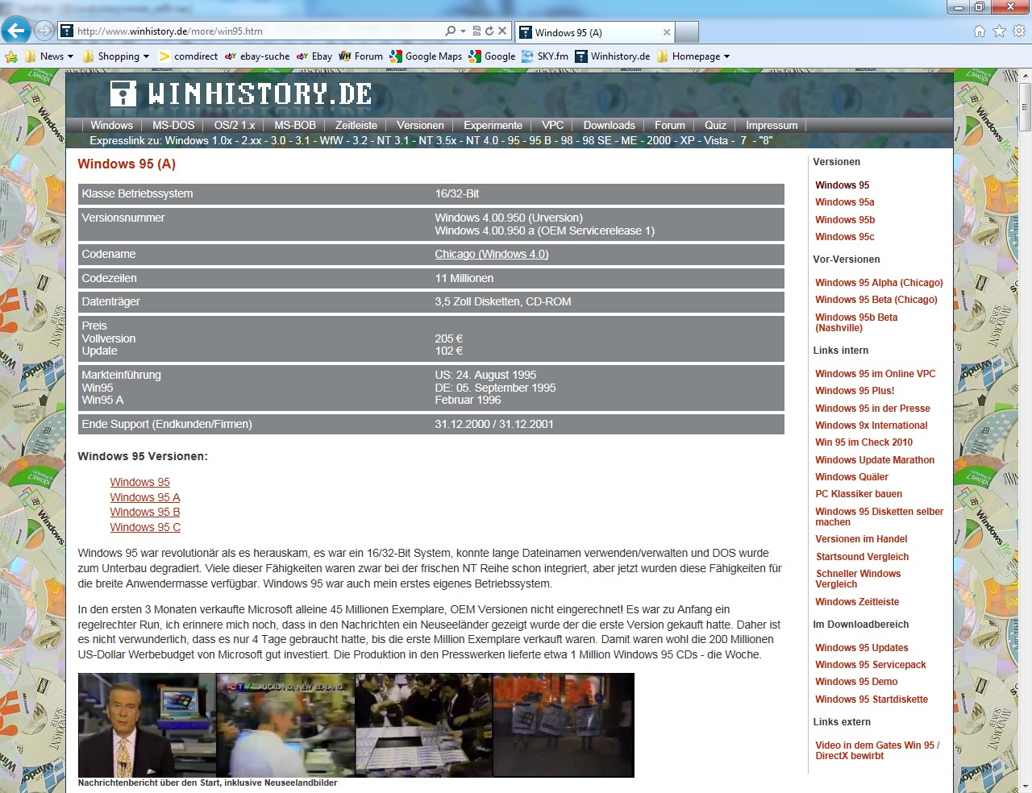The height and width of the screenshot is (793, 1032).
Task: Expand the Homepage bookmarks folder
Action: (x=693, y=56)
